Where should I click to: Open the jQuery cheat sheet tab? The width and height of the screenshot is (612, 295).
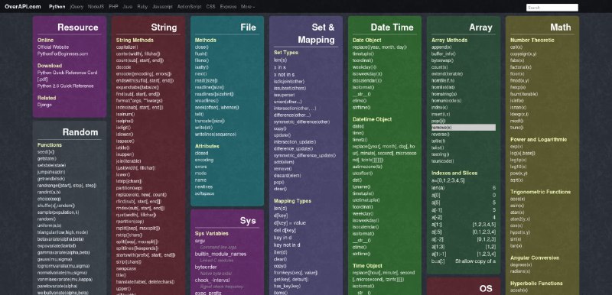pos(76,7)
